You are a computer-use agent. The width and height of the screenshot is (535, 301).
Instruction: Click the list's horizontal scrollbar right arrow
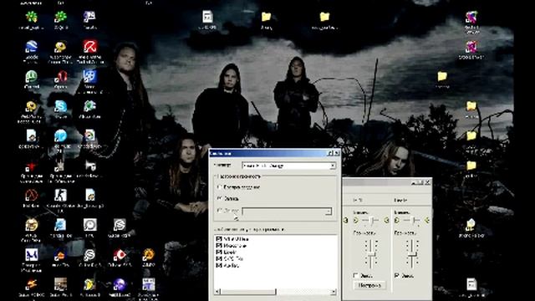click(x=334, y=292)
